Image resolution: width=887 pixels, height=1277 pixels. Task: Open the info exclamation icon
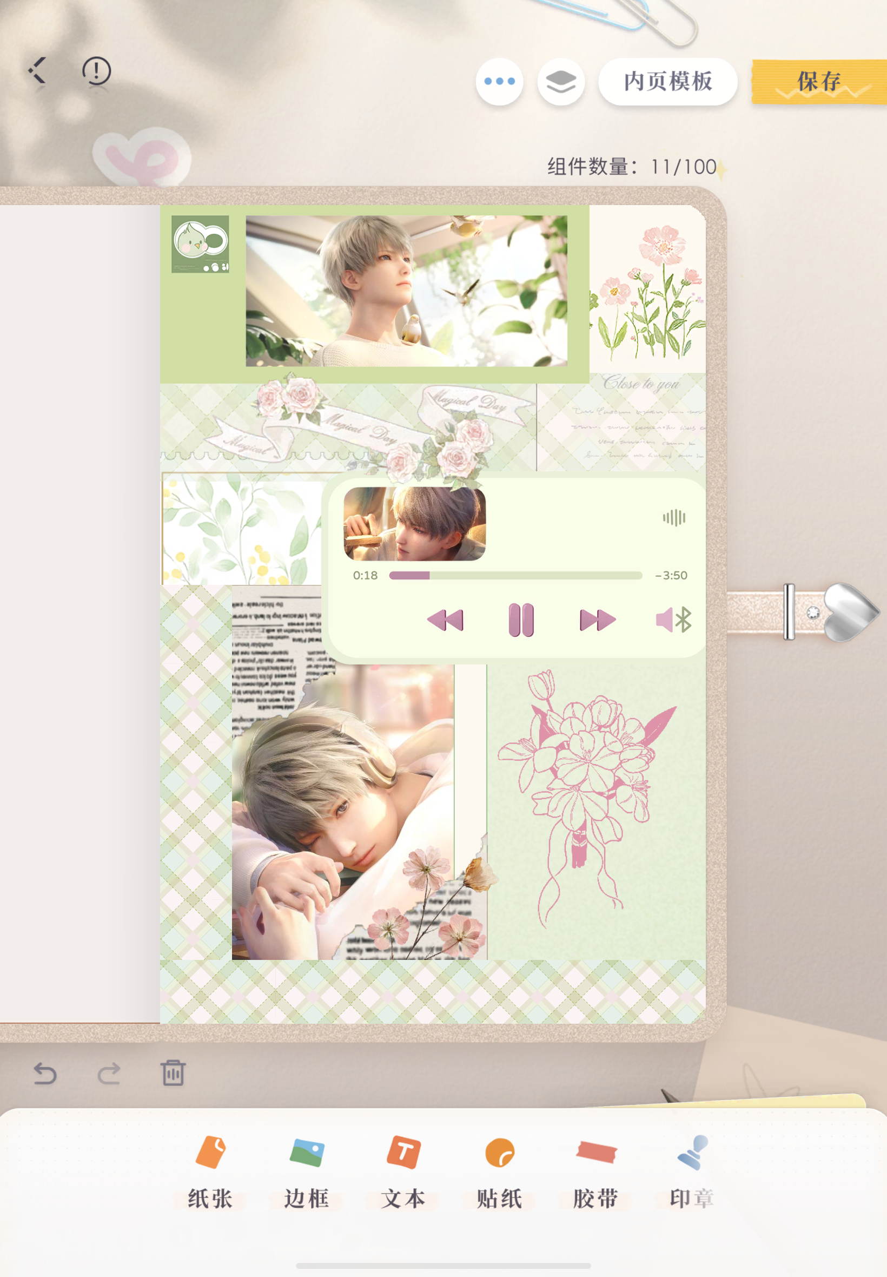click(x=96, y=71)
